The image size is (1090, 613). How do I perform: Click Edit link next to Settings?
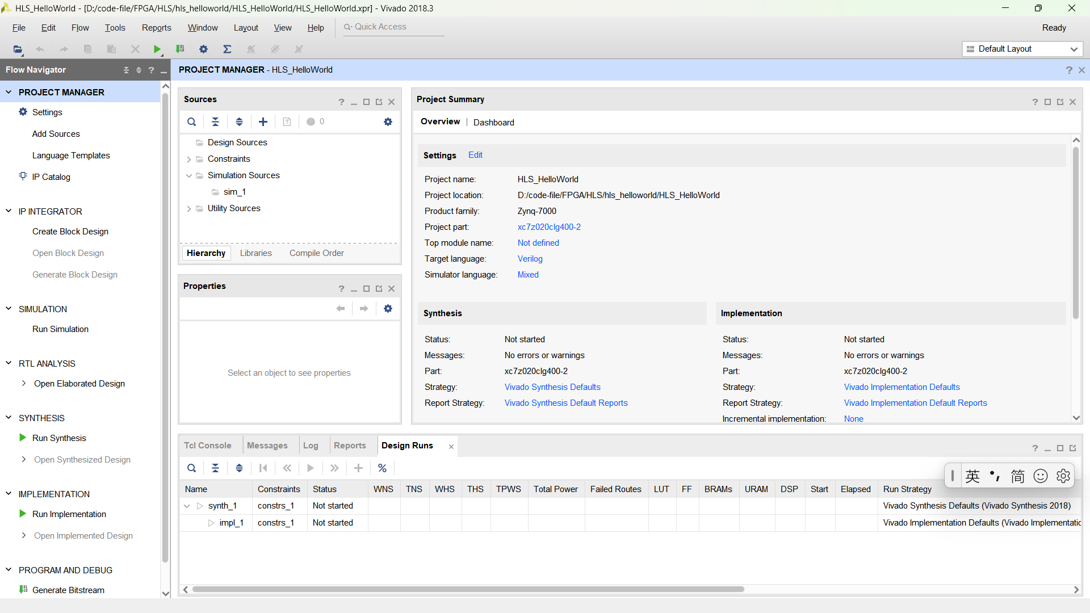[475, 155]
